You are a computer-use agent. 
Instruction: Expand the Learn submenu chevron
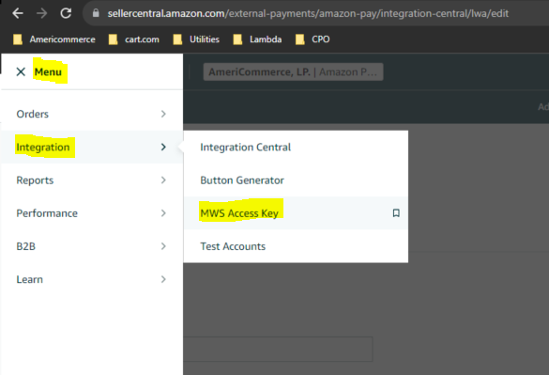(163, 279)
